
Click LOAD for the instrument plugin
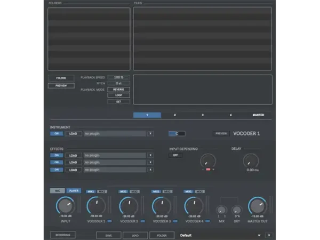[73, 134]
